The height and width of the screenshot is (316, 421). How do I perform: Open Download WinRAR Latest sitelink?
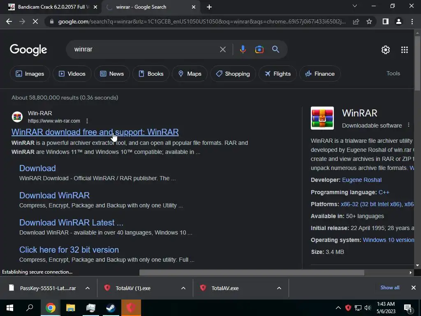(71, 223)
